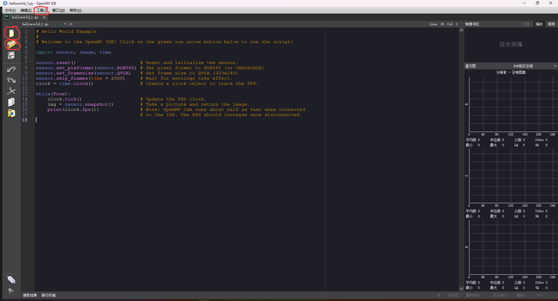The width and height of the screenshot is (558, 301).
Task: Close the helloworld_1.py window tab
Action: tap(44, 17)
